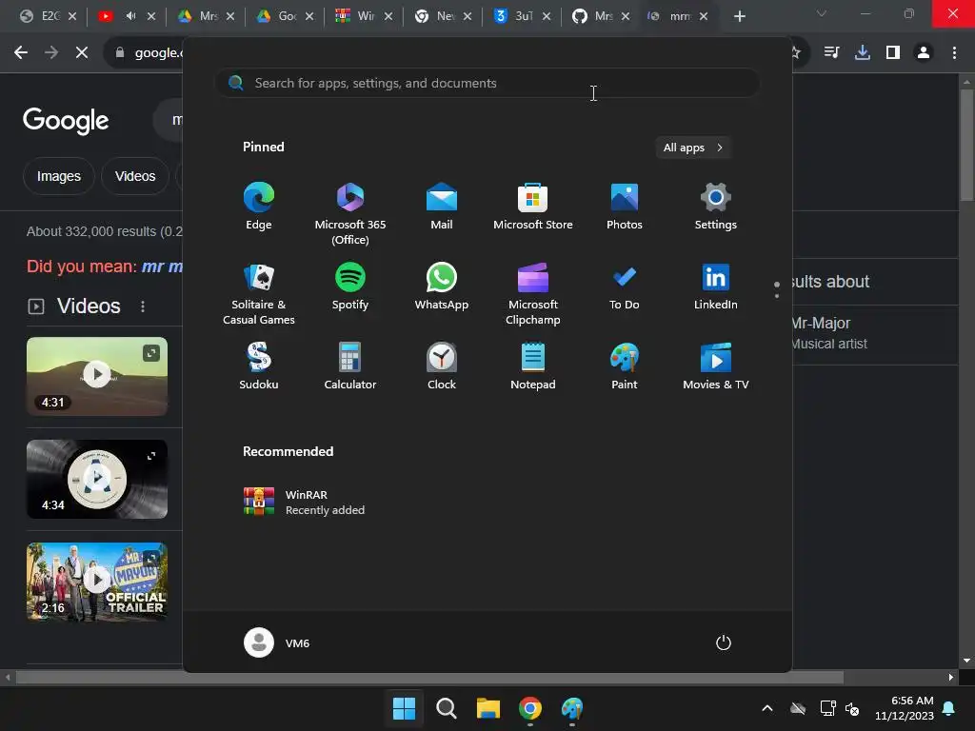The width and height of the screenshot is (975, 731).
Task: Open the tab search dropdown in Chrome
Action: coord(822,13)
